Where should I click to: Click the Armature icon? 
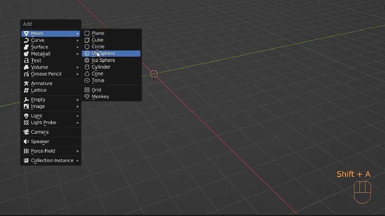point(26,84)
